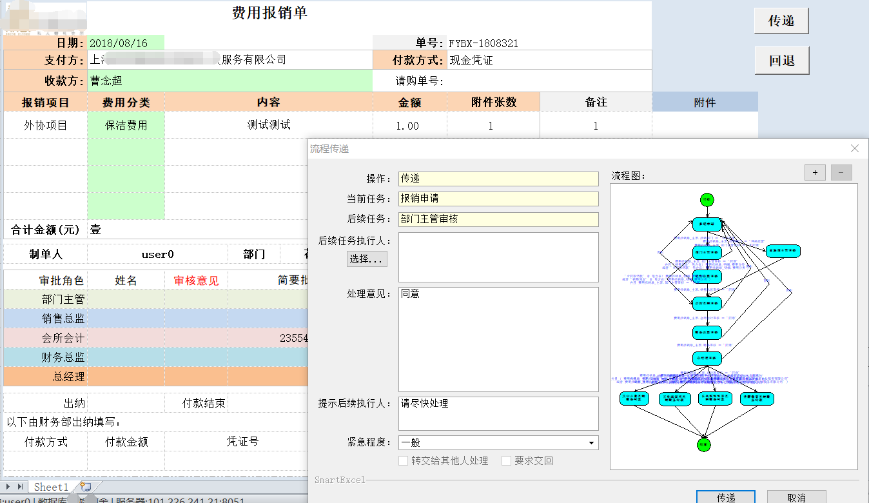
Task: Click the 提示后续执行人 text field
Action: coord(498,413)
